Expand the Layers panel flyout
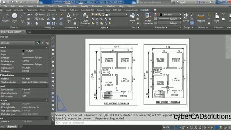The height and width of the screenshot is (130, 231). coord(104,27)
